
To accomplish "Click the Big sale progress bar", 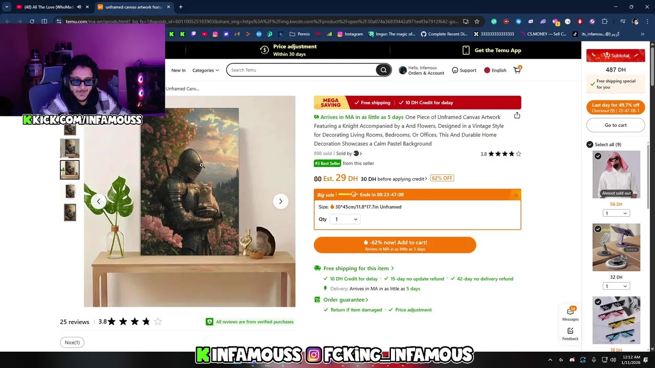I will 347,194.
